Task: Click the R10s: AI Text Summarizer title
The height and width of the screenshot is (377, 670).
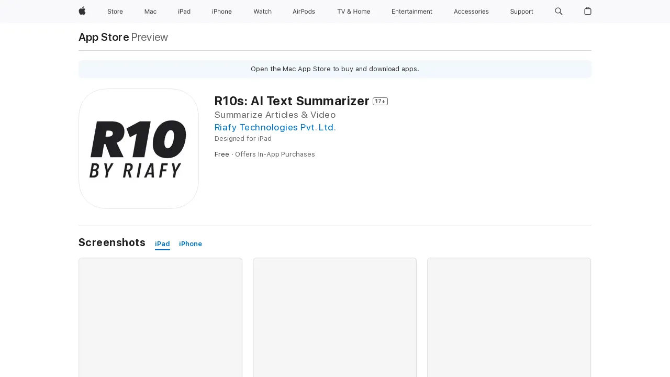Action: (x=292, y=101)
